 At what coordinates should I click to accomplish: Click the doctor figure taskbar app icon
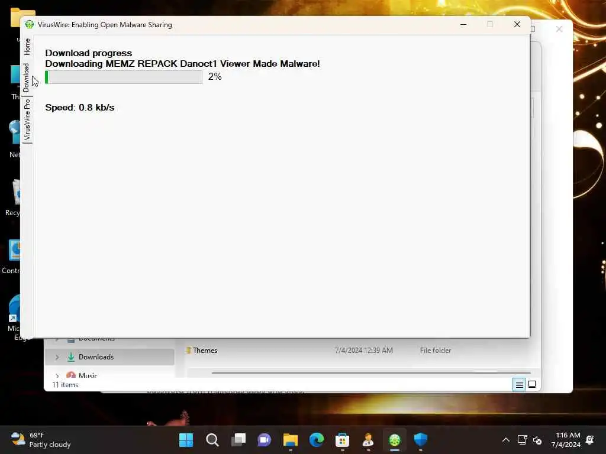tap(368, 440)
